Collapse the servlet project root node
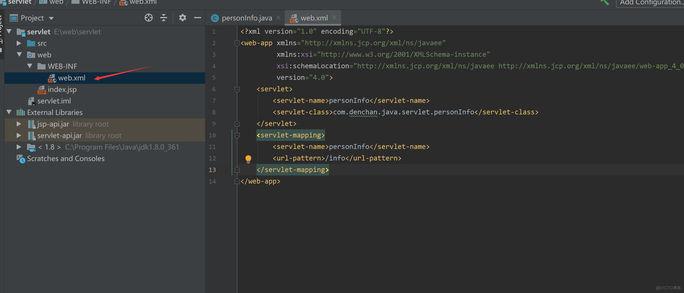 click(x=9, y=31)
